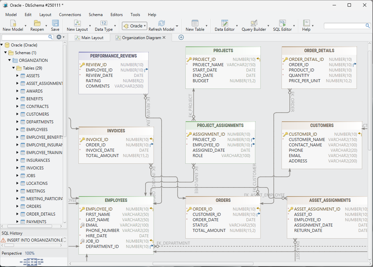
Task: Click the key icon beside EMPLOYEE_ID in EMPLOYEES
Action: 82,209
